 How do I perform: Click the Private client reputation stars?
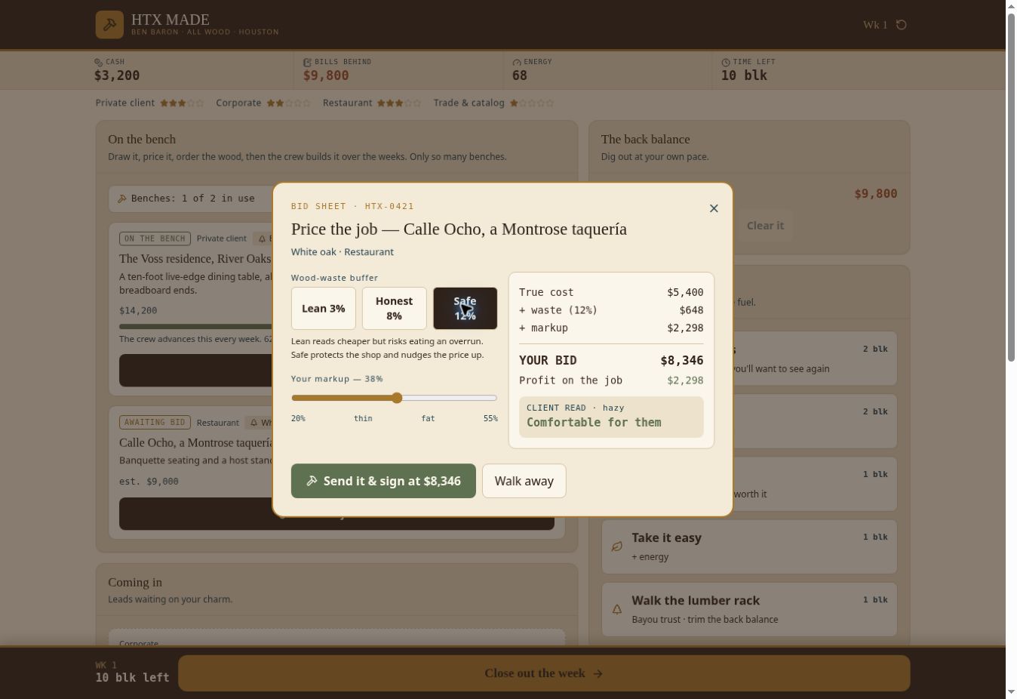pyautogui.click(x=182, y=103)
